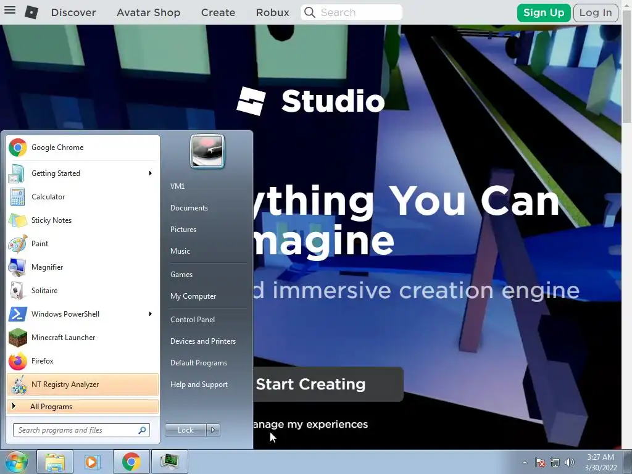Open Windows Media Player taskbar icon

93,462
